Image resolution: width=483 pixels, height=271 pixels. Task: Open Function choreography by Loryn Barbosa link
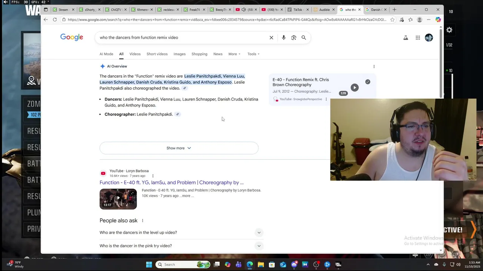pyautogui.click(x=171, y=183)
